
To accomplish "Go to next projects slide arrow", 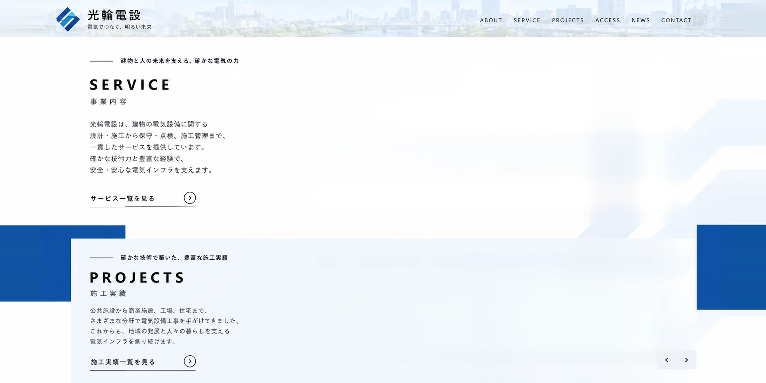I will [x=687, y=360].
